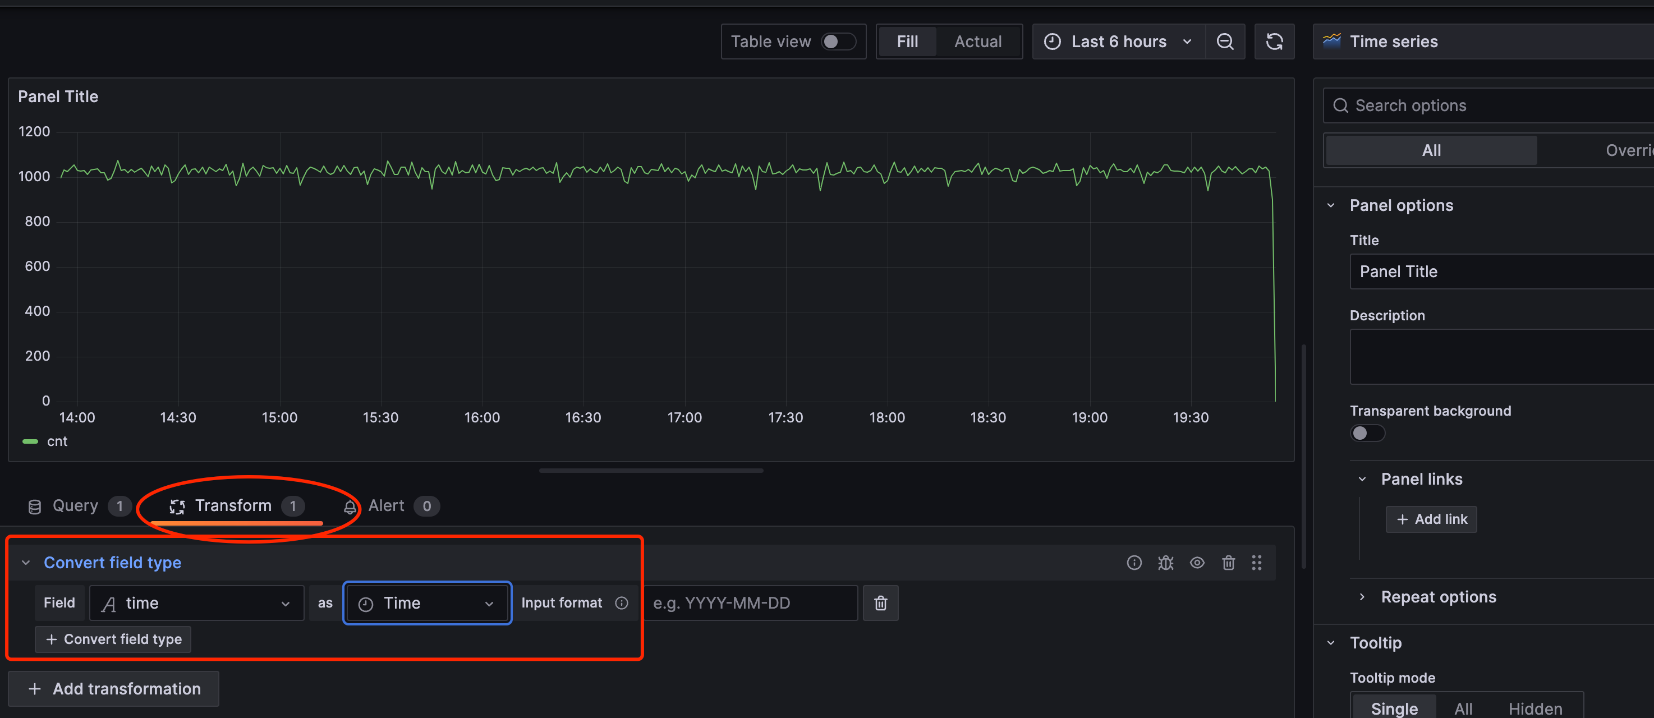Click the Panel Title chart header
1654x718 pixels.
(x=58, y=96)
